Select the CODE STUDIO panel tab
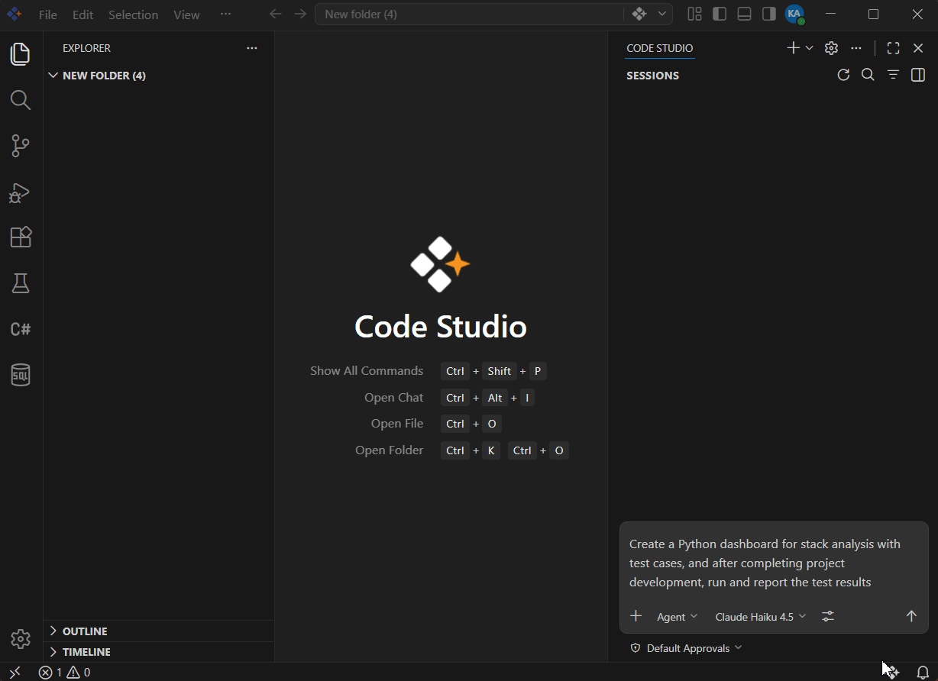Image resolution: width=938 pixels, height=681 pixels. tap(660, 48)
